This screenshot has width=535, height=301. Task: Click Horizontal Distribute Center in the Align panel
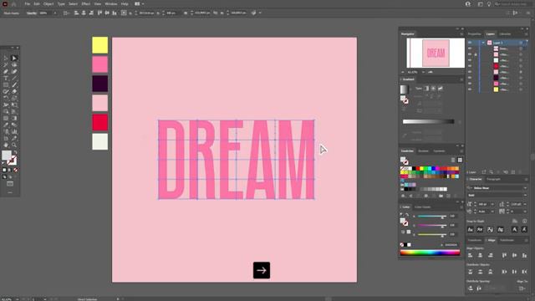[514, 272]
